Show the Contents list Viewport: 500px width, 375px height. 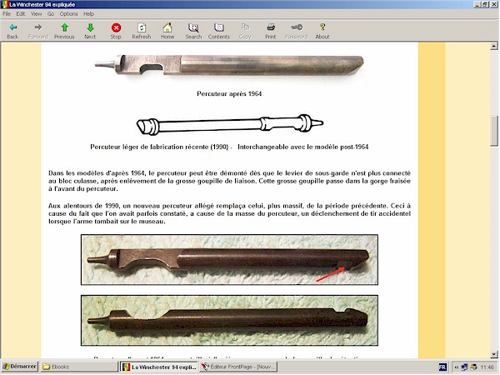point(219,31)
